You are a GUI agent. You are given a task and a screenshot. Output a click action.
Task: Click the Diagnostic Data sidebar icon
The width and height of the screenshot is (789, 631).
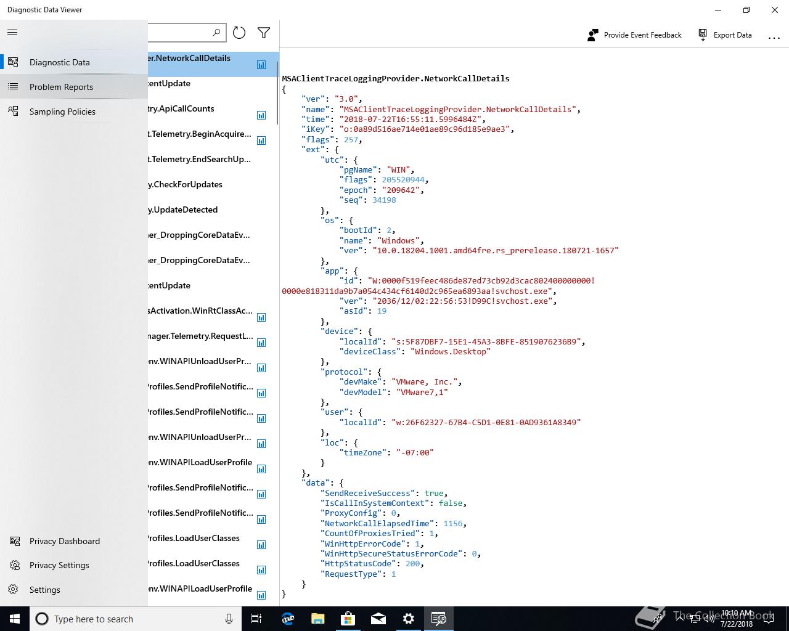(14, 62)
